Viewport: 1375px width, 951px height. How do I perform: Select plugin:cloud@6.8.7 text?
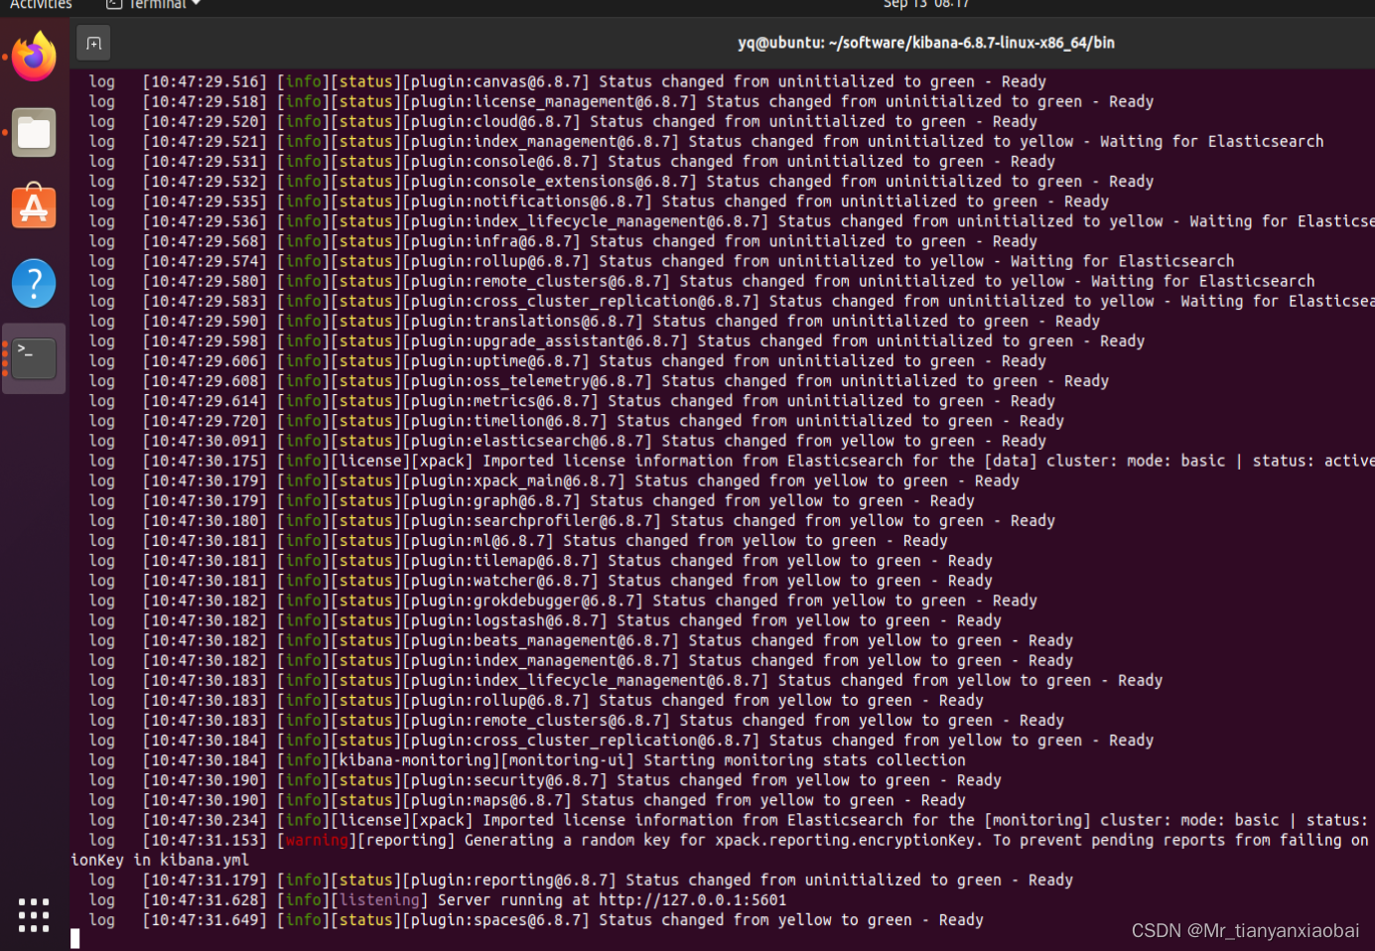495,121
